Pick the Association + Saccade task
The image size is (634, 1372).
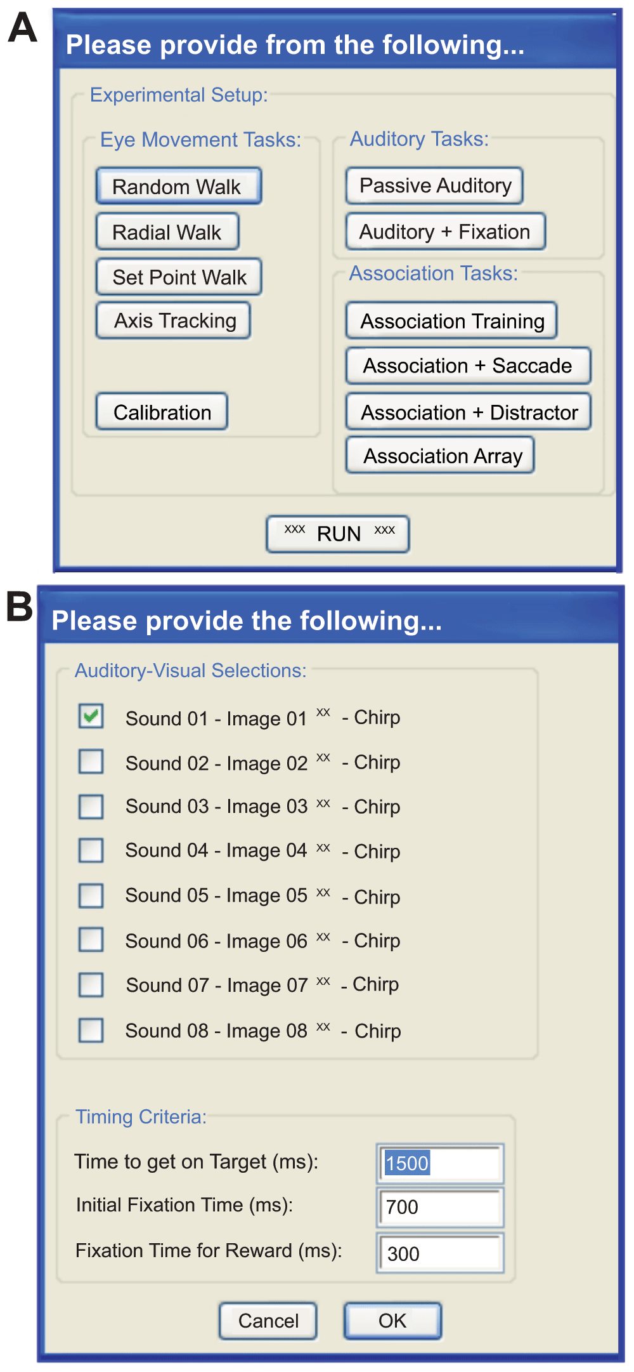pyautogui.click(x=468, y=366)
